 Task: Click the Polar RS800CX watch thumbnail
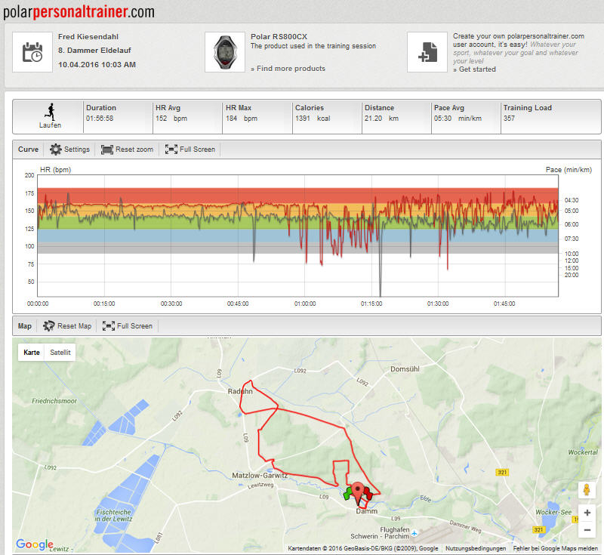225,52
